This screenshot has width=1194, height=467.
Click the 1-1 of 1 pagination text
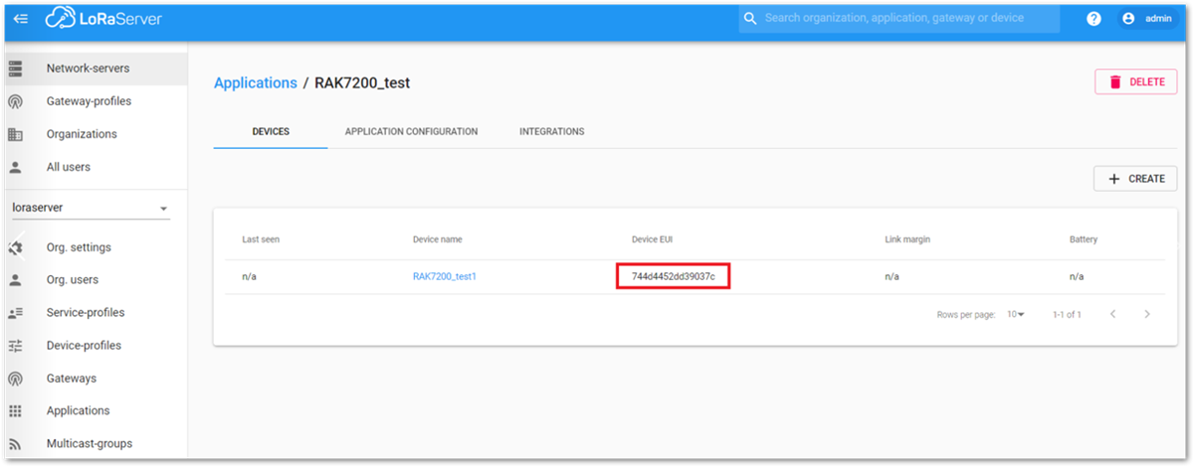coord(1067,314)
